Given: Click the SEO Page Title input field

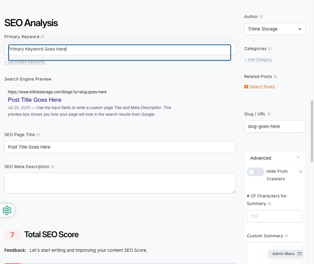Looking at the screenshot, I should click(120, 147).
